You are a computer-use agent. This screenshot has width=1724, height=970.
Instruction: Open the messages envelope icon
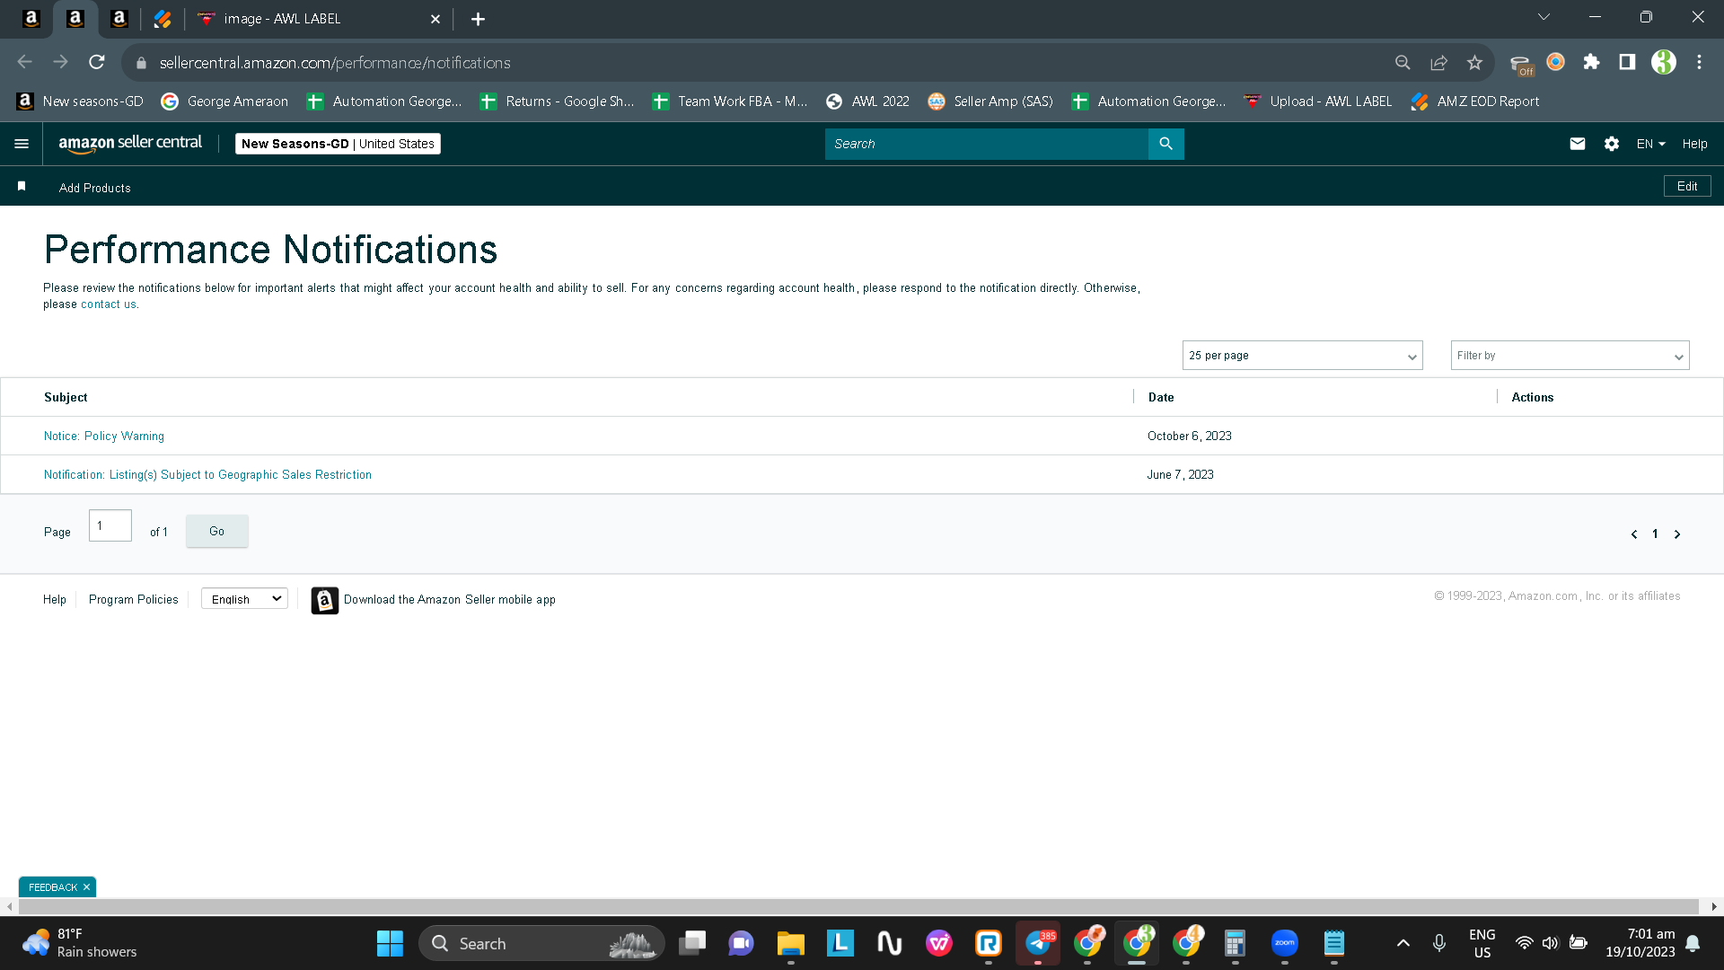coord(1577,144)
